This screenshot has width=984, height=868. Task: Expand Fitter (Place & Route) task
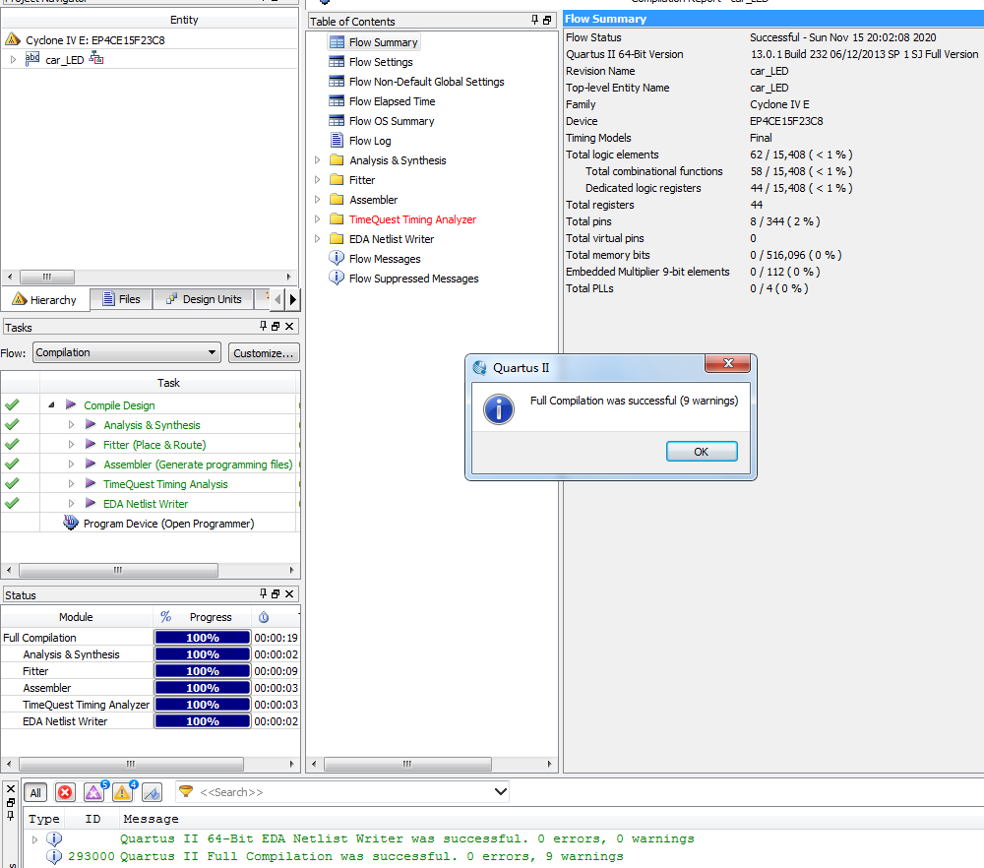[x=71, y=445]
